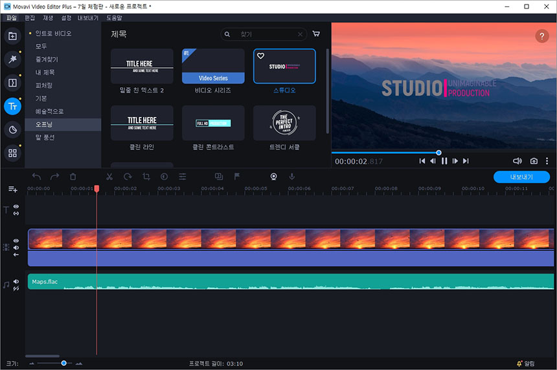Favorite the Studio title heart icon
This screenshot has height=370, width=557.
[x=261, y=56]
